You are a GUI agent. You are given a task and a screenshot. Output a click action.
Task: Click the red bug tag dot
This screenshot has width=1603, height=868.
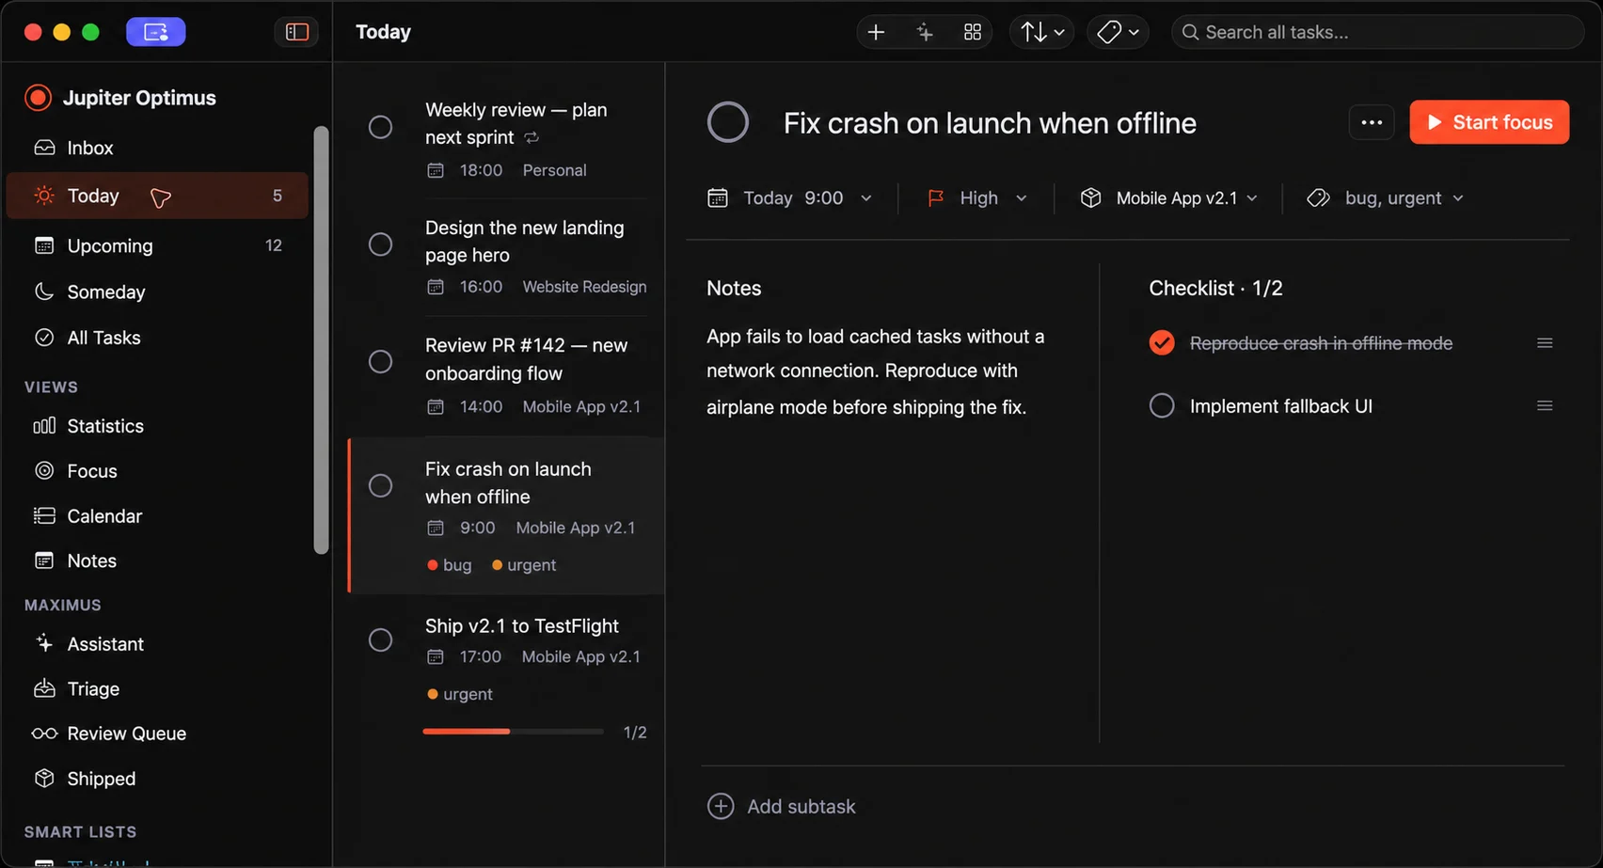pos(433,565)
